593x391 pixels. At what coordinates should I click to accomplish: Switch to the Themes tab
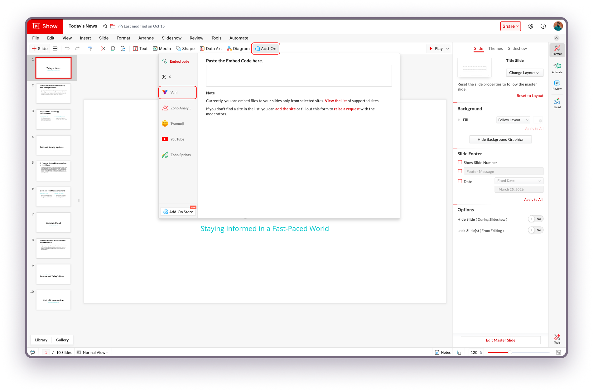point(495,49)
